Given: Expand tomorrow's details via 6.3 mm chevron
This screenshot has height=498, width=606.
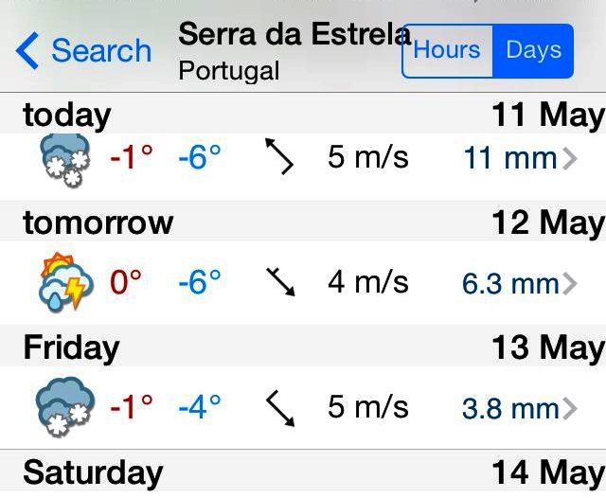Looking at the screenshot, I should (570, 284).
